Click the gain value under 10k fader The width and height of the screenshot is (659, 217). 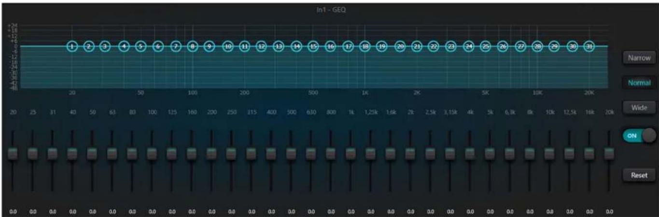pos(549,211)
